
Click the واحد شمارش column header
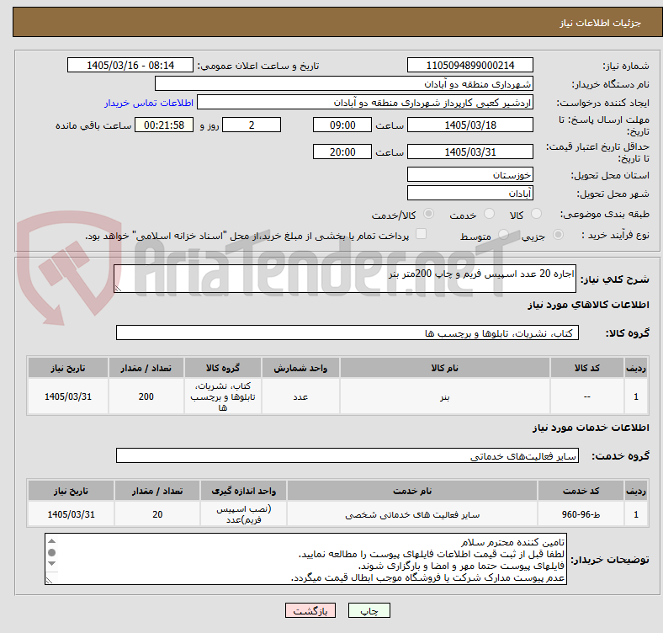pos(300,368)
